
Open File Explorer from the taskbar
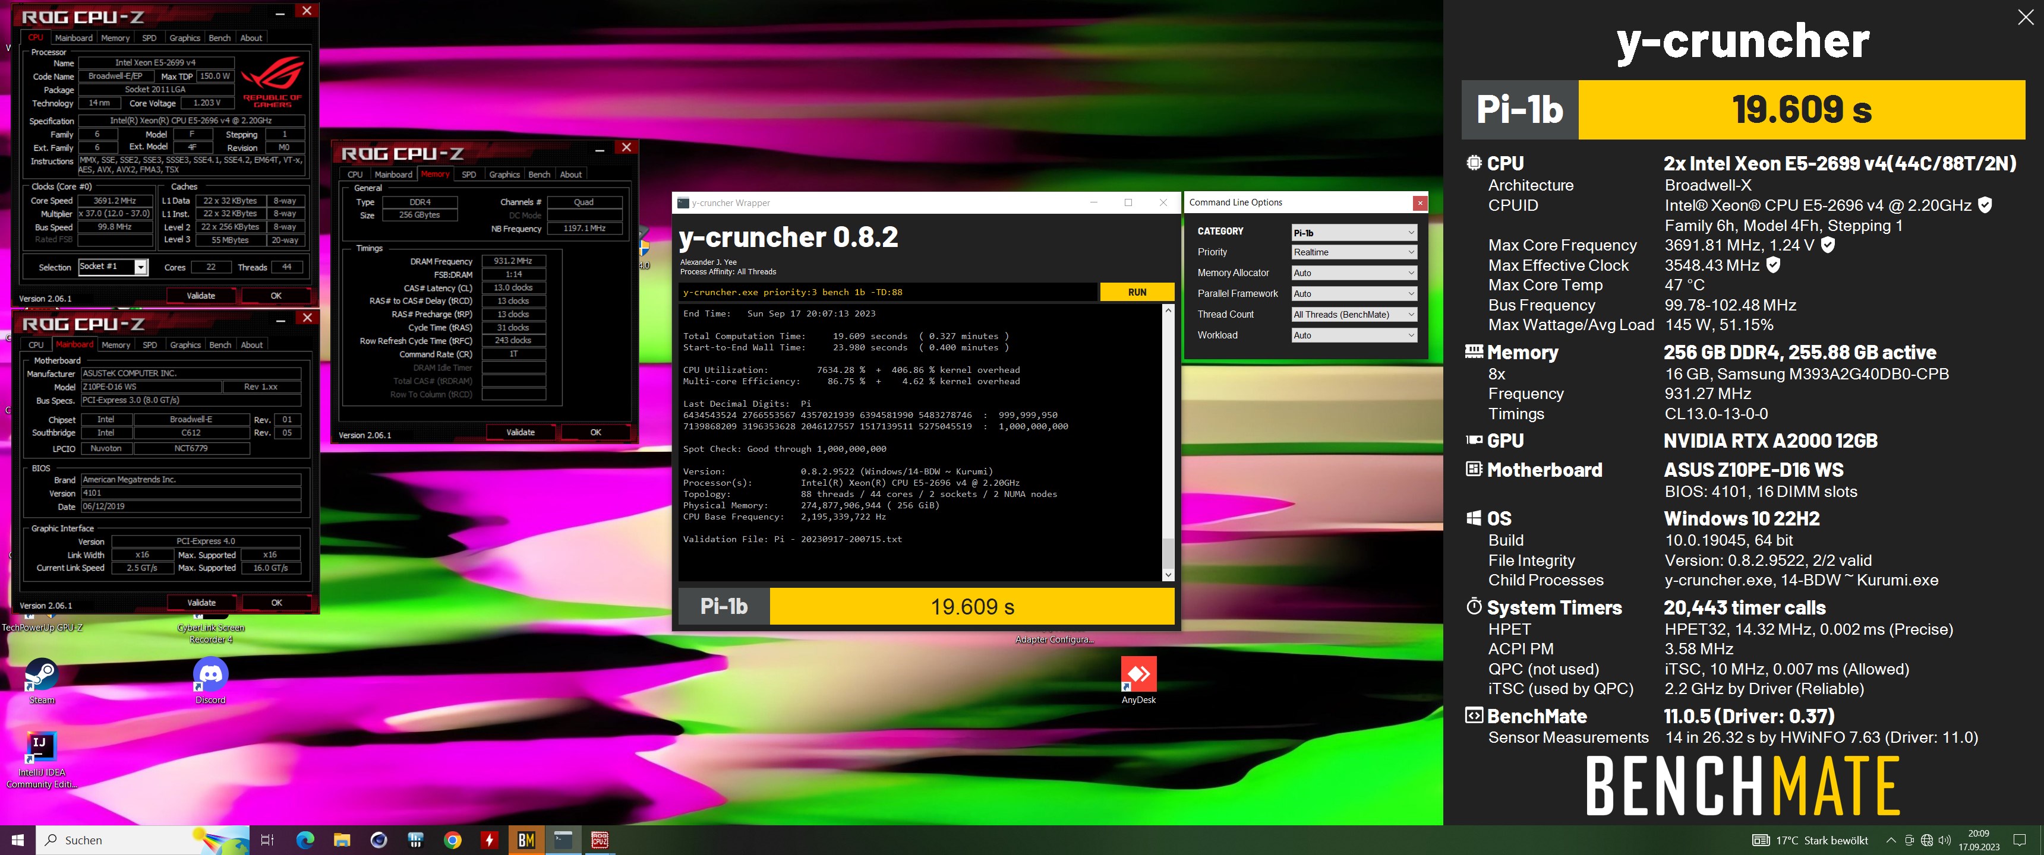(342, 840)
